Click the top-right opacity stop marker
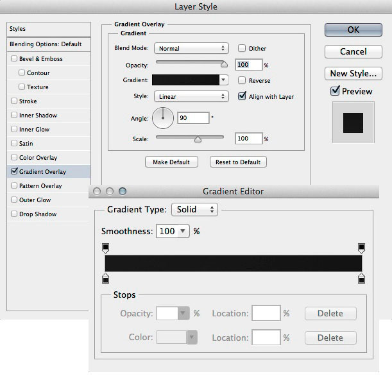 361,248
